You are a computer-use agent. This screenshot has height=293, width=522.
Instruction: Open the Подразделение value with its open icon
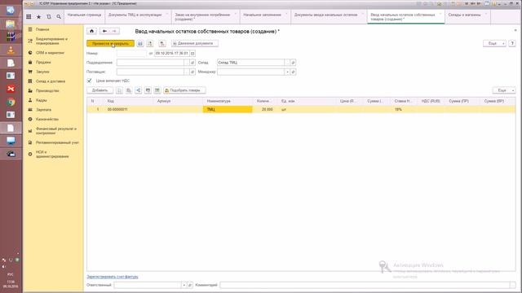tap(192, 63)
